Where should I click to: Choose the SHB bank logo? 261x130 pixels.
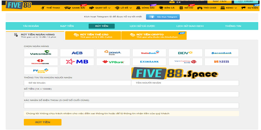click(222, 61)
